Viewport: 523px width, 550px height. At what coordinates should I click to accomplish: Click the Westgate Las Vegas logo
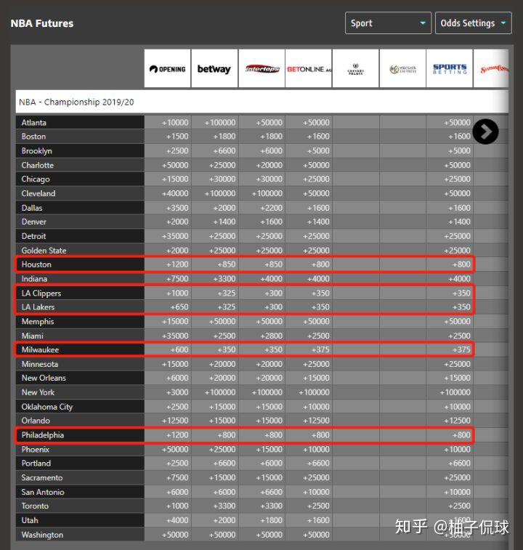click(x=402, y=68)
